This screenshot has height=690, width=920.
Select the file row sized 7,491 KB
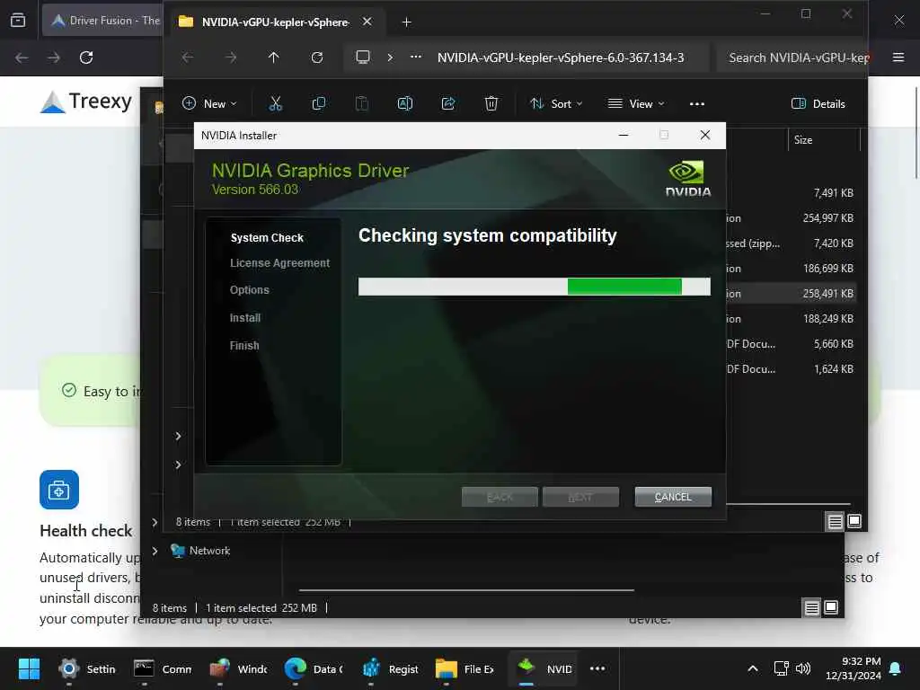point(791,192)
